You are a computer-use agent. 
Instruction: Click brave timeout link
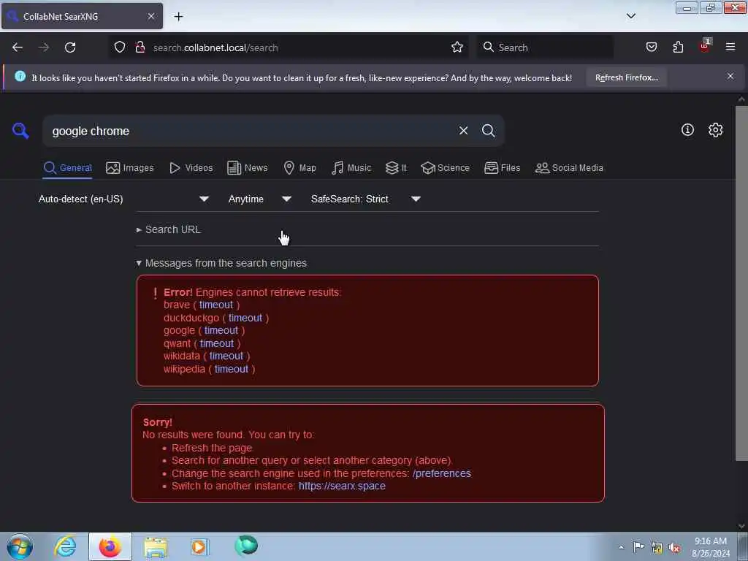[x=216, y=305]
